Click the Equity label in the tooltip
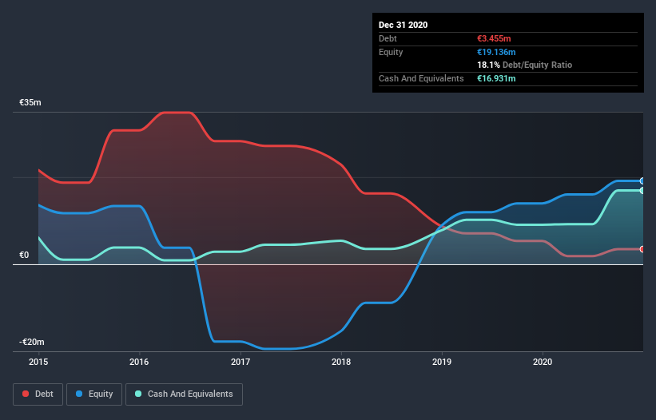The width and height of the screenshot is (656, 420). coord(391,52)
